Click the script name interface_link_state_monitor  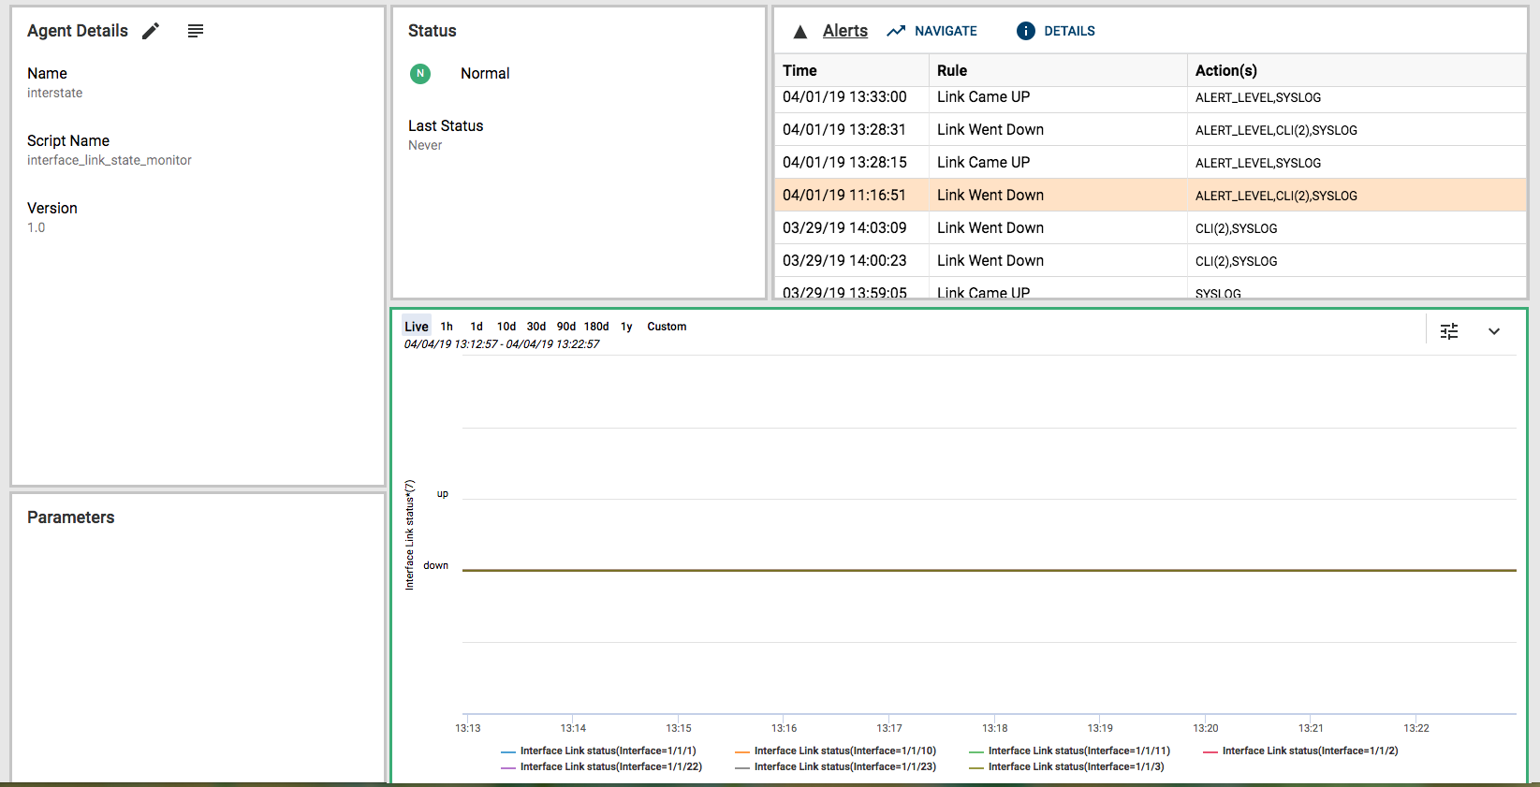point(110,160)
